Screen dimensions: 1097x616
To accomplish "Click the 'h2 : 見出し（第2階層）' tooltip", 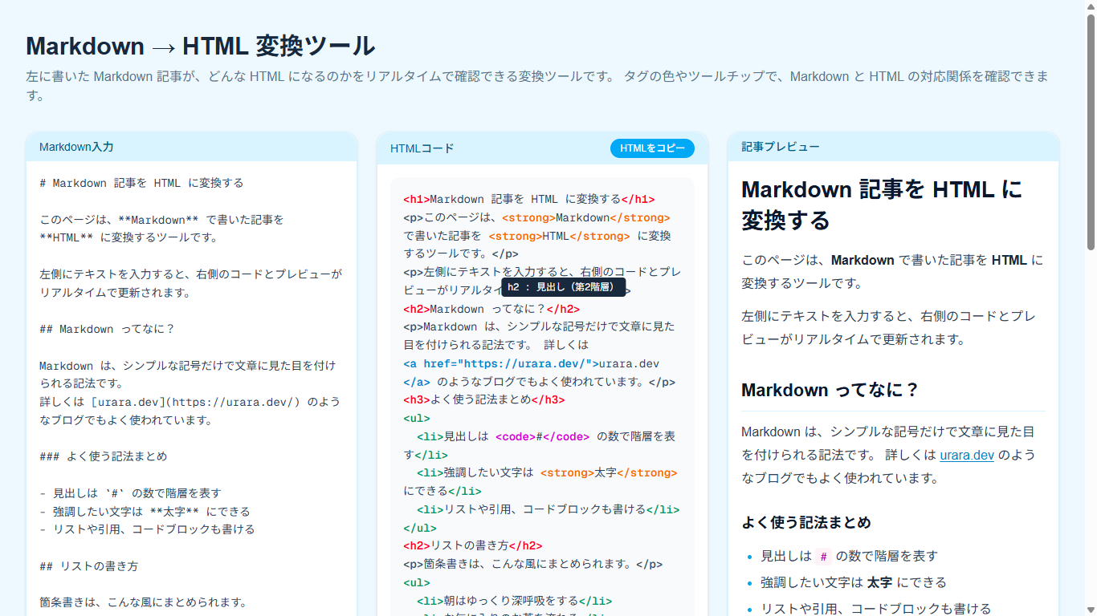I will pos(563,287).
